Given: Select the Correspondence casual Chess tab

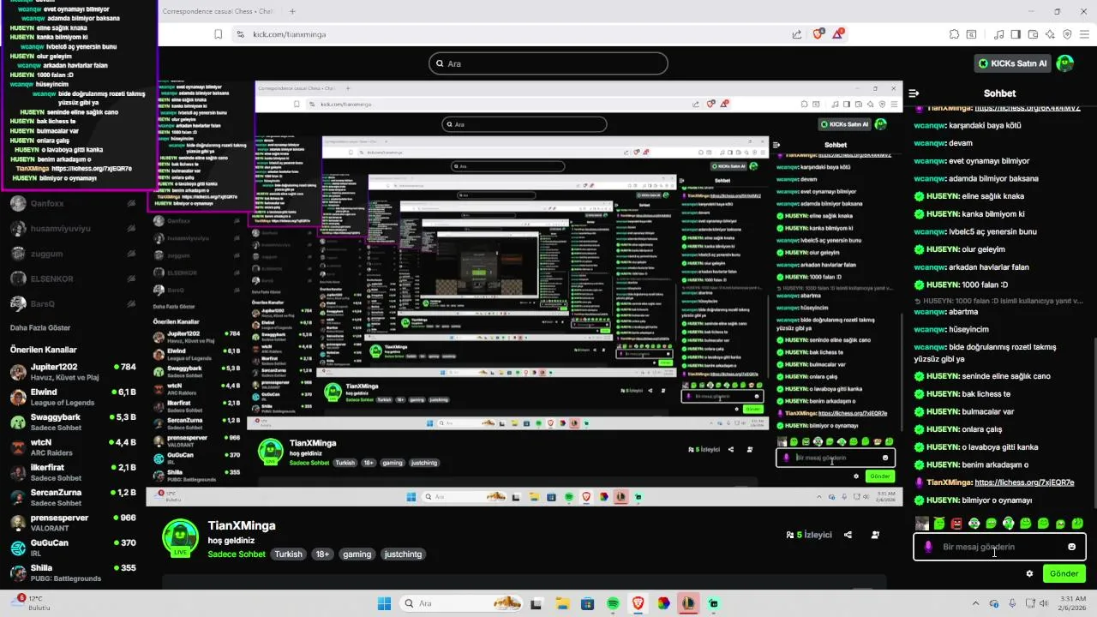Looking at the screenshot, I should [218, 12].
